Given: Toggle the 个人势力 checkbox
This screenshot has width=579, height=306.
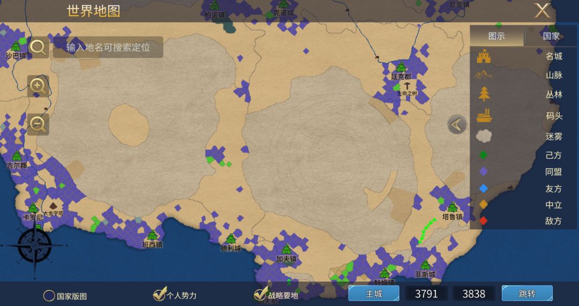Looking at the screenshot, I should coord(159,294).
